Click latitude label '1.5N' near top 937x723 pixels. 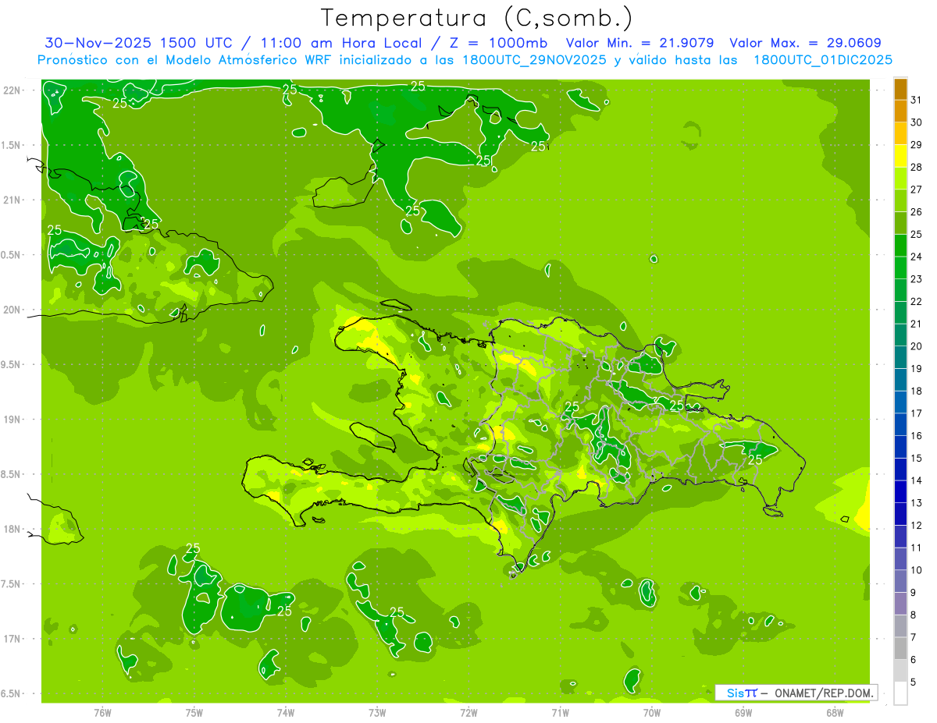tap(11, 145)
